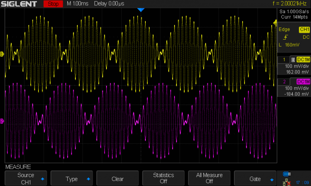Click the blue trigger position marker at top
Viewport: 311px width, 186px height.
141,10
